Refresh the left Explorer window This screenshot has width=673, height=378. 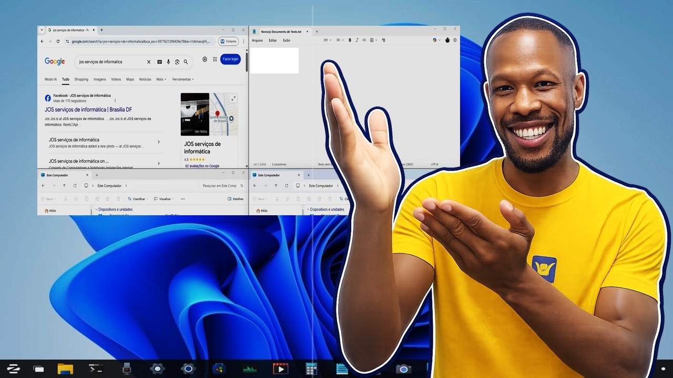[x=75, y=185]
